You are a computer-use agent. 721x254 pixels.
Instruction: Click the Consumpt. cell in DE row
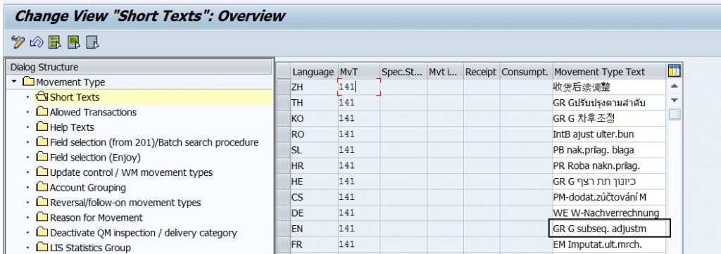tap(526, 212)
